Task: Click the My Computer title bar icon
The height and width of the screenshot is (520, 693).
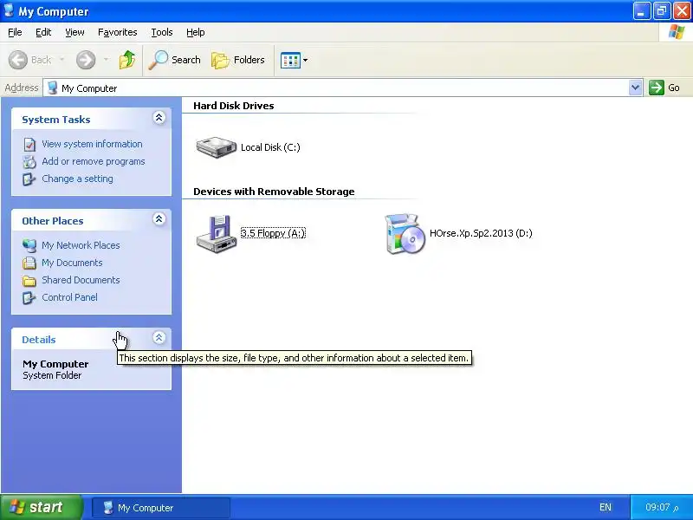Action: click(9, 10)
